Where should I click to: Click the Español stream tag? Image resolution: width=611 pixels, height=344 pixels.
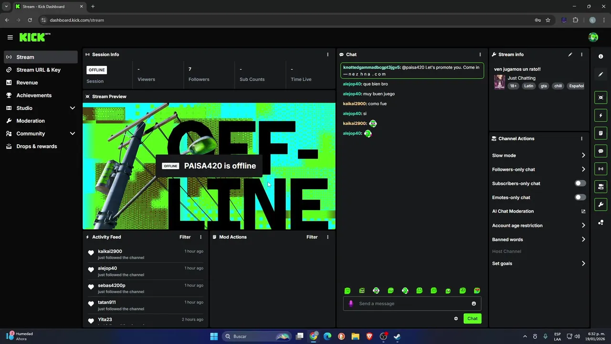[x=576, y=86]
